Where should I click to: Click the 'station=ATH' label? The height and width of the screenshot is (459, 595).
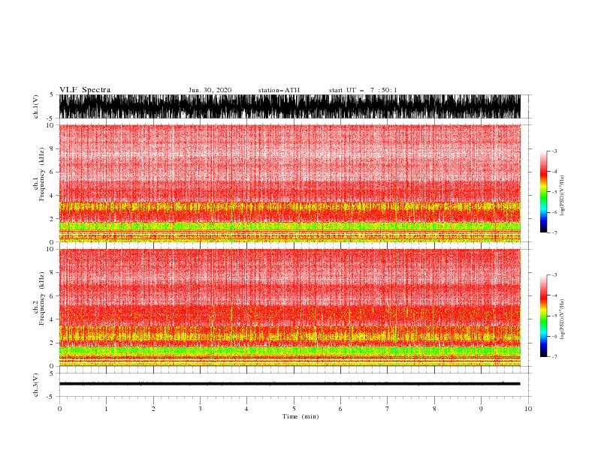pos(279,90)
